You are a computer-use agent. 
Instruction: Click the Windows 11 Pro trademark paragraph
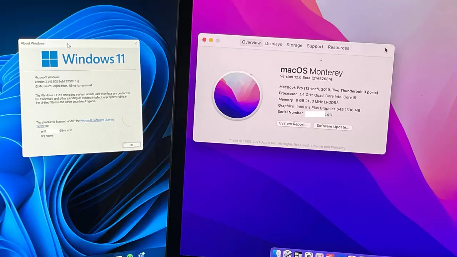82,98
